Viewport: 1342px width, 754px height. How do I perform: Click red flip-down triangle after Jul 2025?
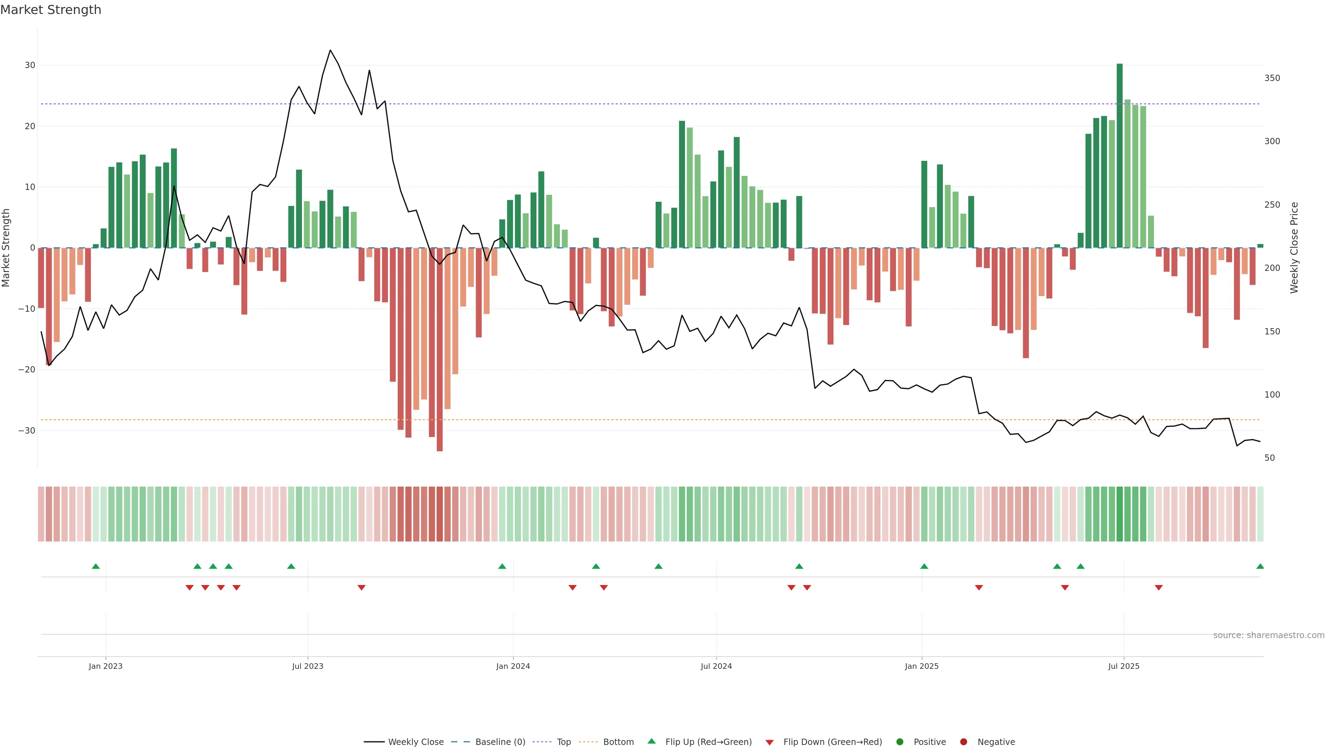coord(1159,587)
